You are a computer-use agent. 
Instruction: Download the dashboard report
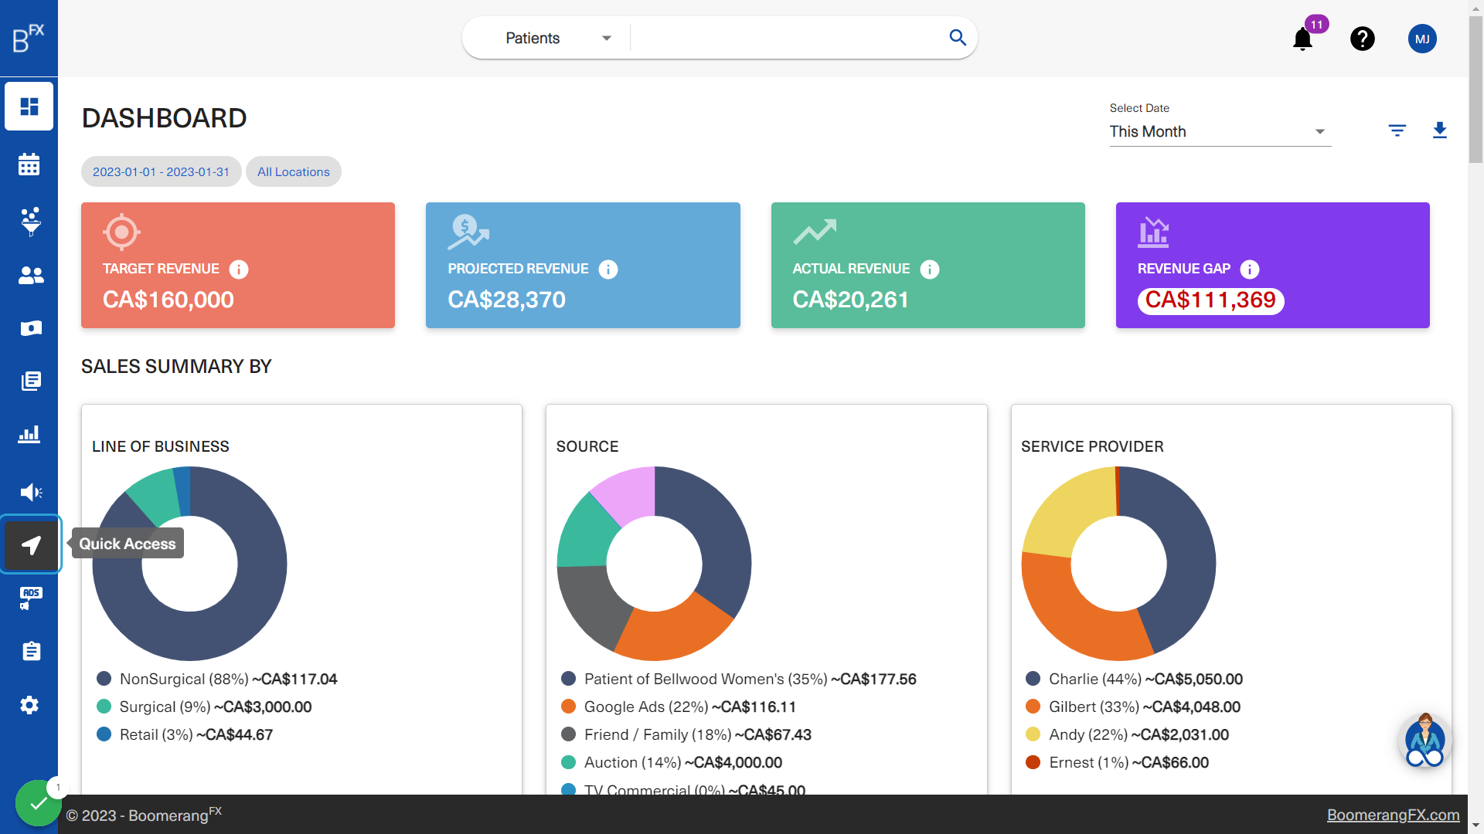1439,131
